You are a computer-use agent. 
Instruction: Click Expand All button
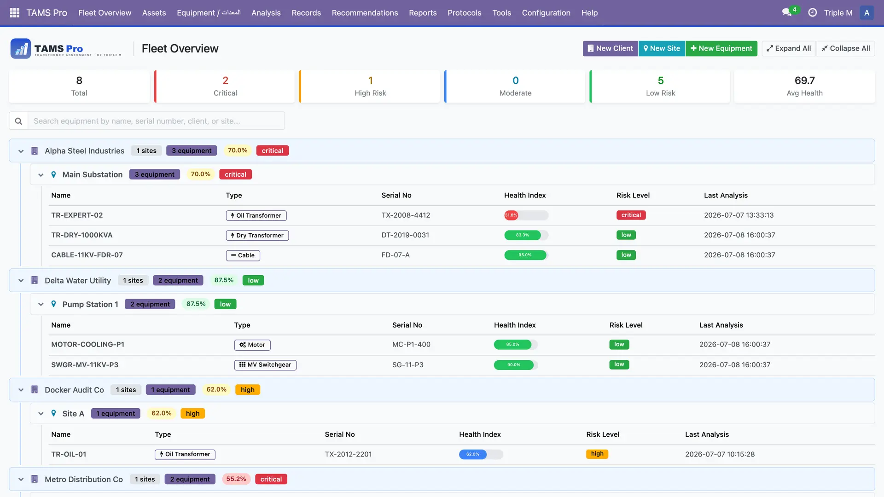click(789, 48)
